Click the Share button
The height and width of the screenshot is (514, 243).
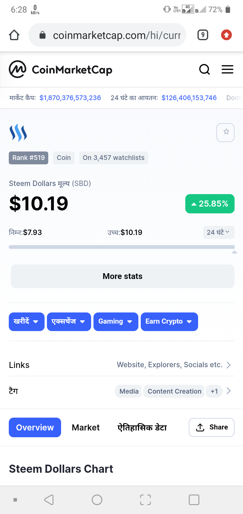click(212, 427)
